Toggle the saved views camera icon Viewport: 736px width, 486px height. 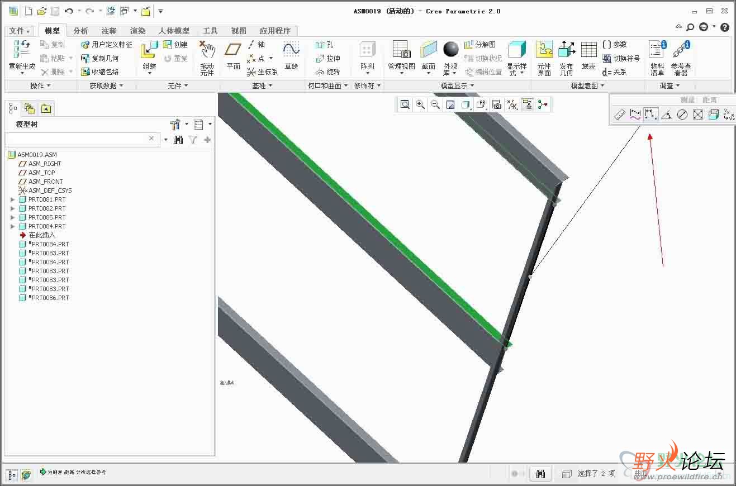pyautogui.click(x=496, y=104)
